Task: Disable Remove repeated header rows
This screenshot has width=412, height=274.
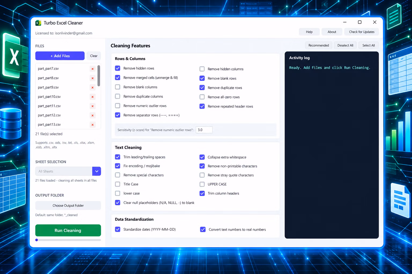Action: tap(202, 106)
